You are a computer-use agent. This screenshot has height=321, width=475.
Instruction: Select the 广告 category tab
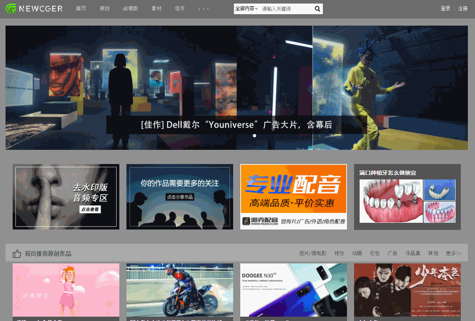click(x=392, y=253)
